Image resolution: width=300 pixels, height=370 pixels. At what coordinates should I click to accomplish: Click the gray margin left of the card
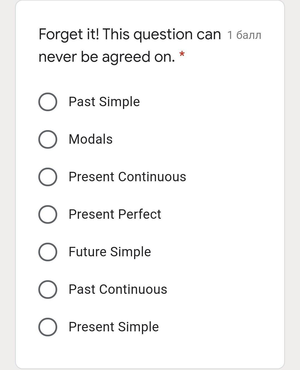tap(7, 183)
